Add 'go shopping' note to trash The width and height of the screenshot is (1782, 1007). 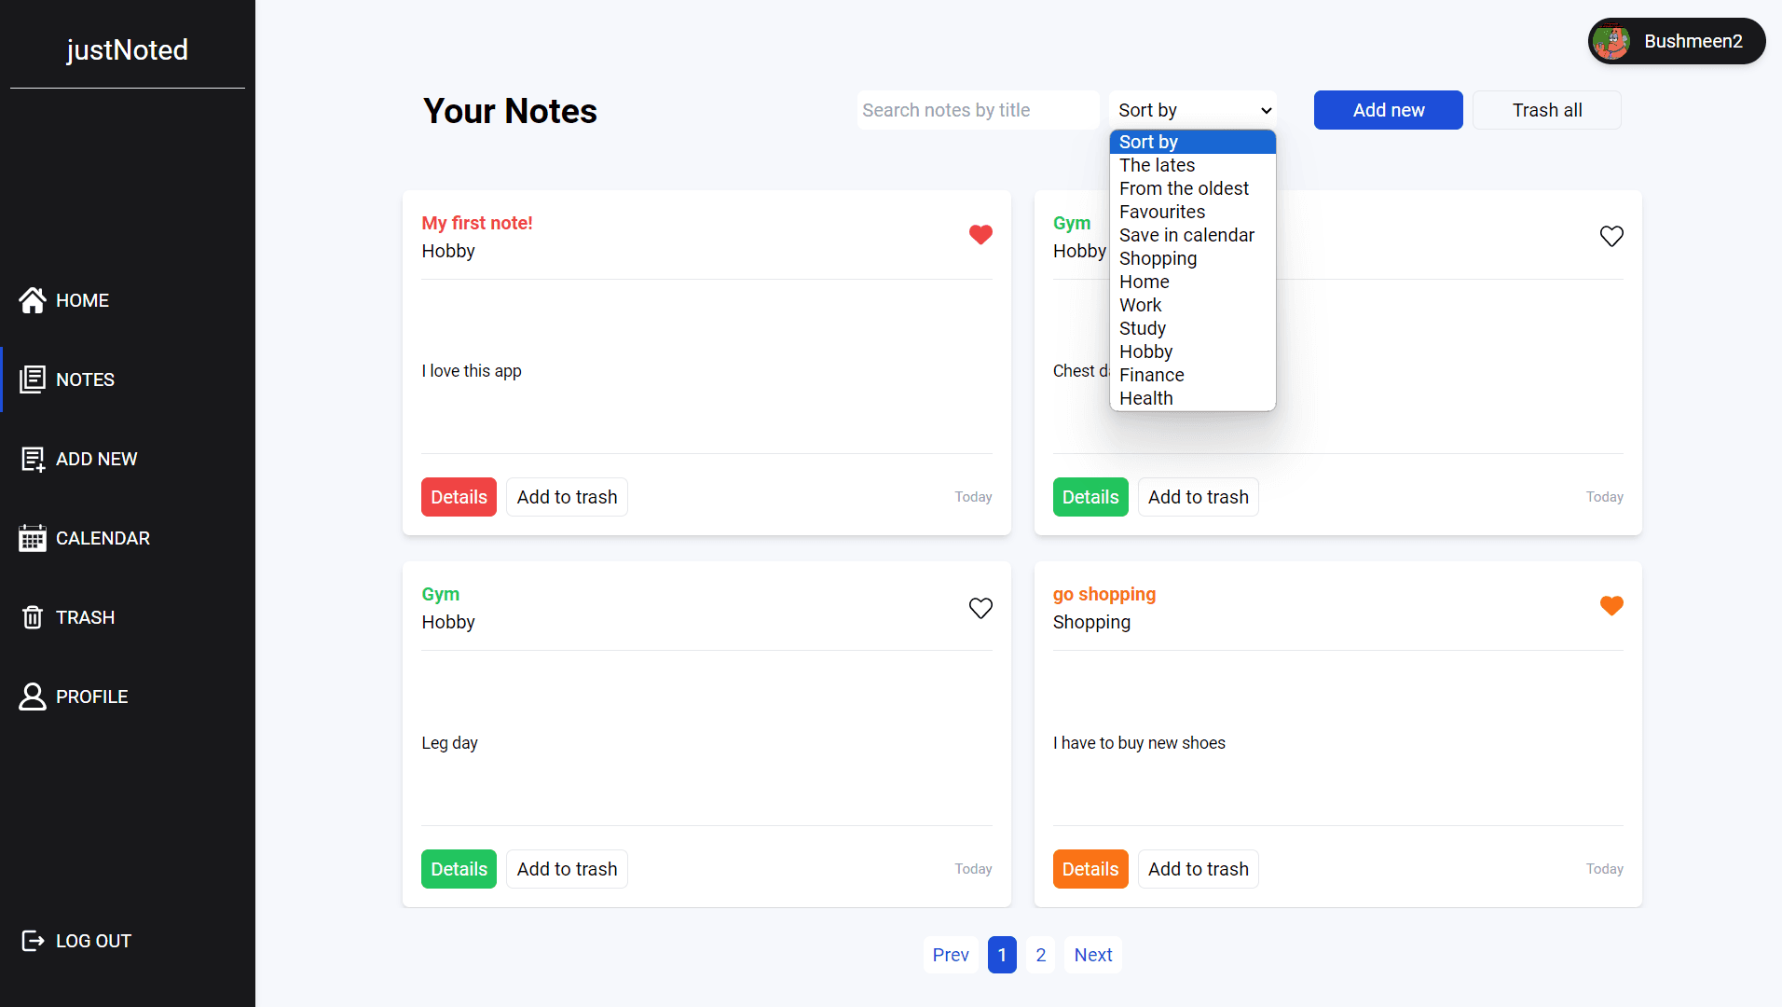tap(1198, 869)
